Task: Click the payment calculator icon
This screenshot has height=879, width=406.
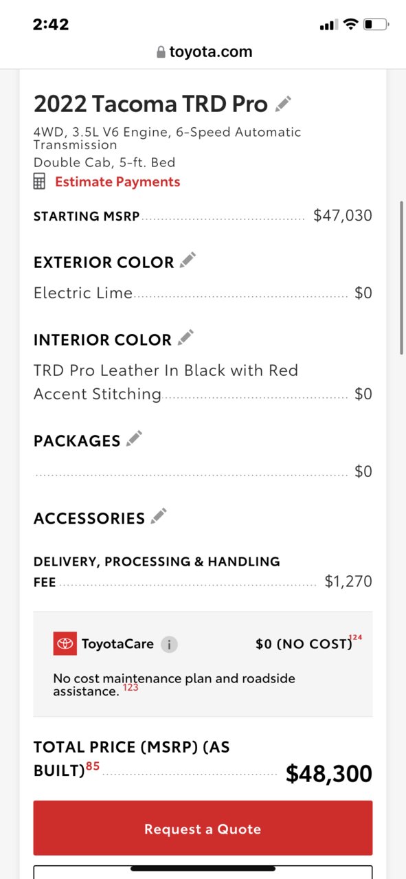Action: tap(40, 181)
